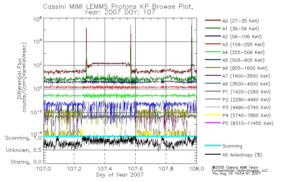Click the 107.2 x-axis tick label
This screenshot has height=182, width=289.
[x=74, y=169]
